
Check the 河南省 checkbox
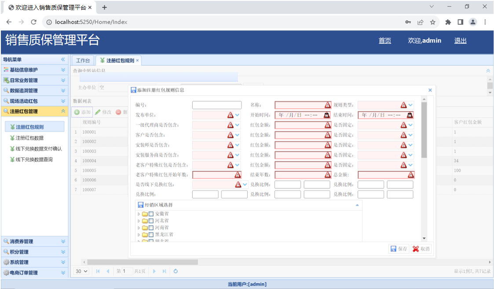[151, 228]
